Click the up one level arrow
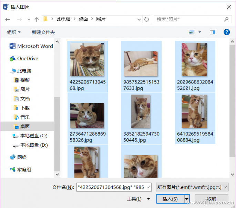Viewport: 236px width, 208px height. click(x=37, y=20)
